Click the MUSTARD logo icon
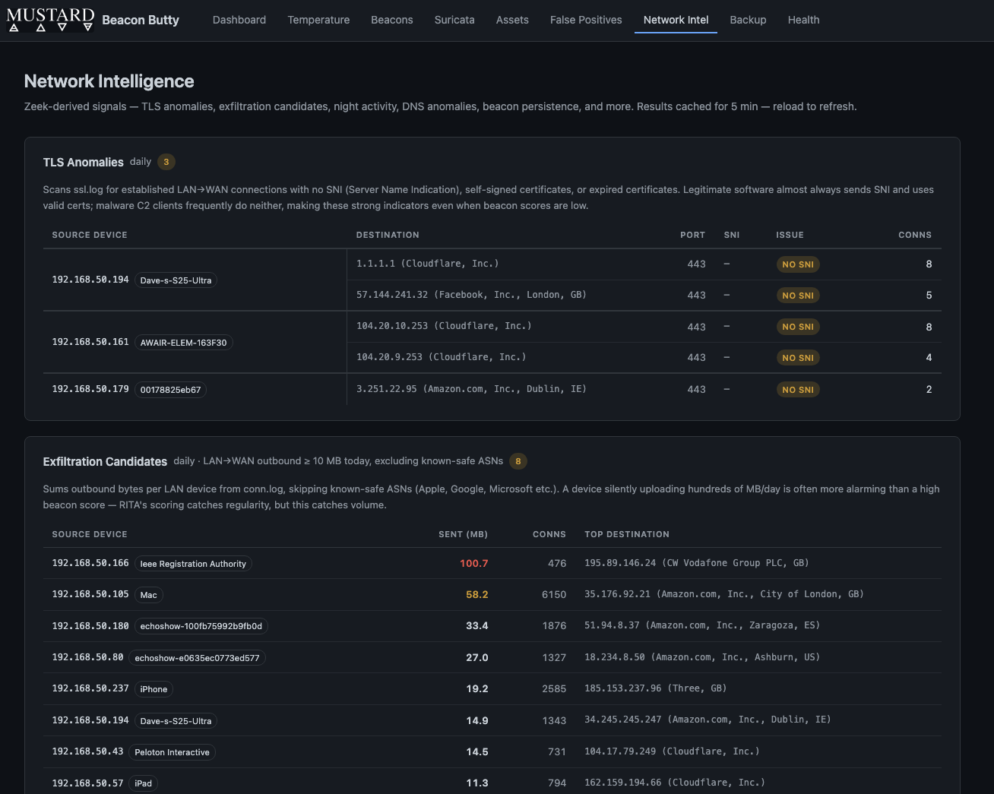This screenshot has width=994, height=794. 50,20
